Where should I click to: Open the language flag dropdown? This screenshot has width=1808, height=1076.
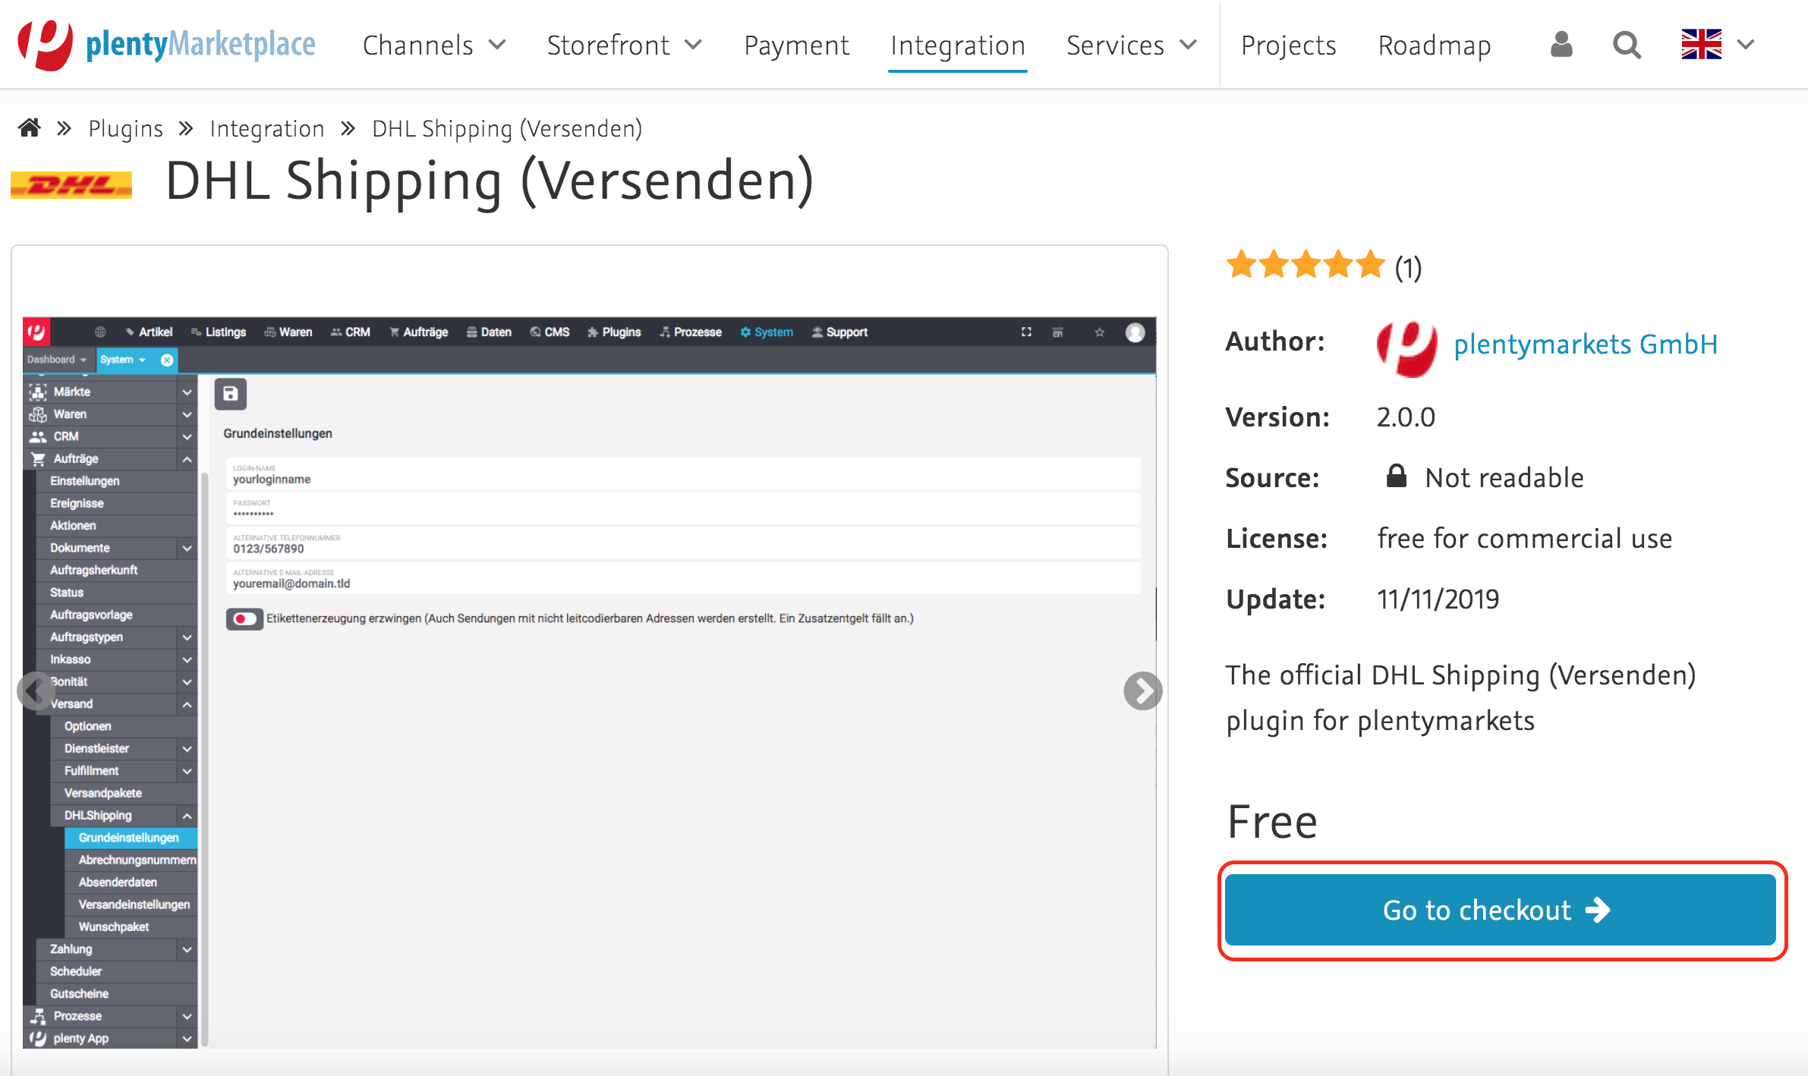point(1717,45)
